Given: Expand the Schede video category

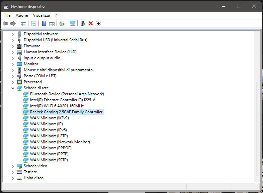Looking at the screenshot, I should pos(13,166).
